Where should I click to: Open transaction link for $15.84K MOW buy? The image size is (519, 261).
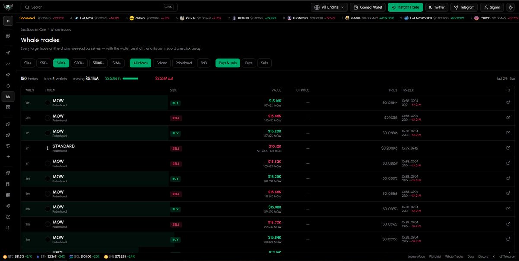[508, 239]
